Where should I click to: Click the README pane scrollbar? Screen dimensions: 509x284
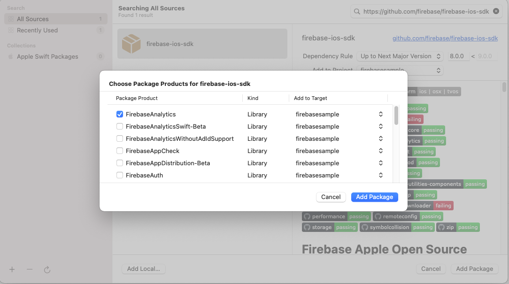pos(504,87)
